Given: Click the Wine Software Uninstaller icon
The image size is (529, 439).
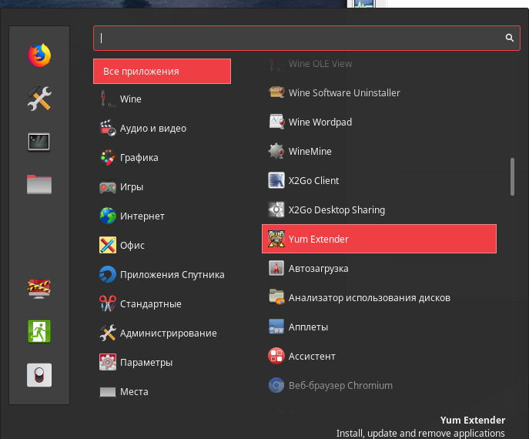Looking at the screenshot, I should pos(276,92).
